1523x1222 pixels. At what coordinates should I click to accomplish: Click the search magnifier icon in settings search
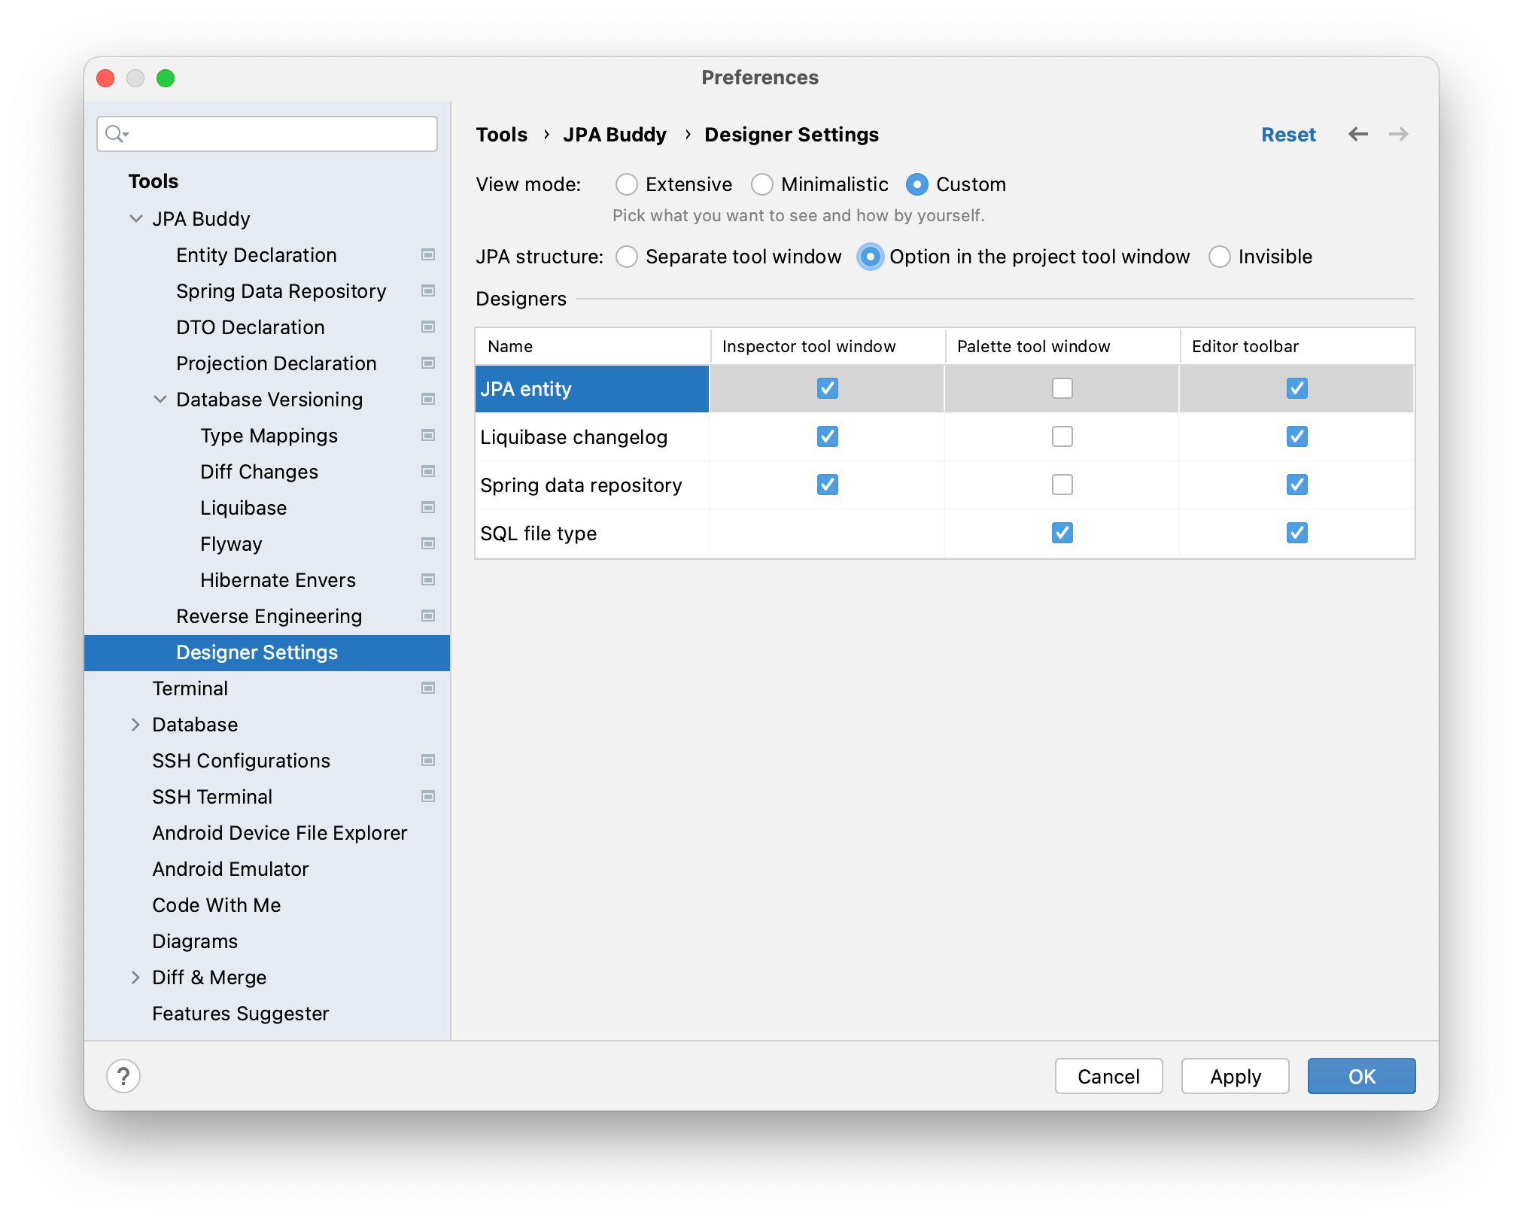pos(116,134)
